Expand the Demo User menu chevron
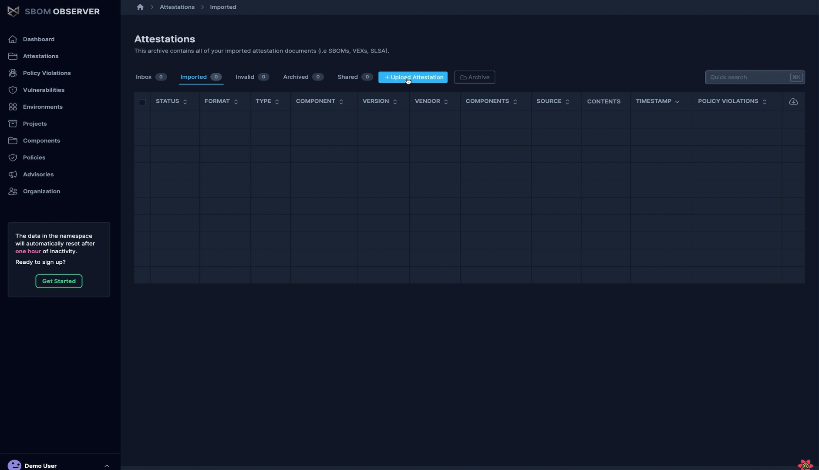 107,466
